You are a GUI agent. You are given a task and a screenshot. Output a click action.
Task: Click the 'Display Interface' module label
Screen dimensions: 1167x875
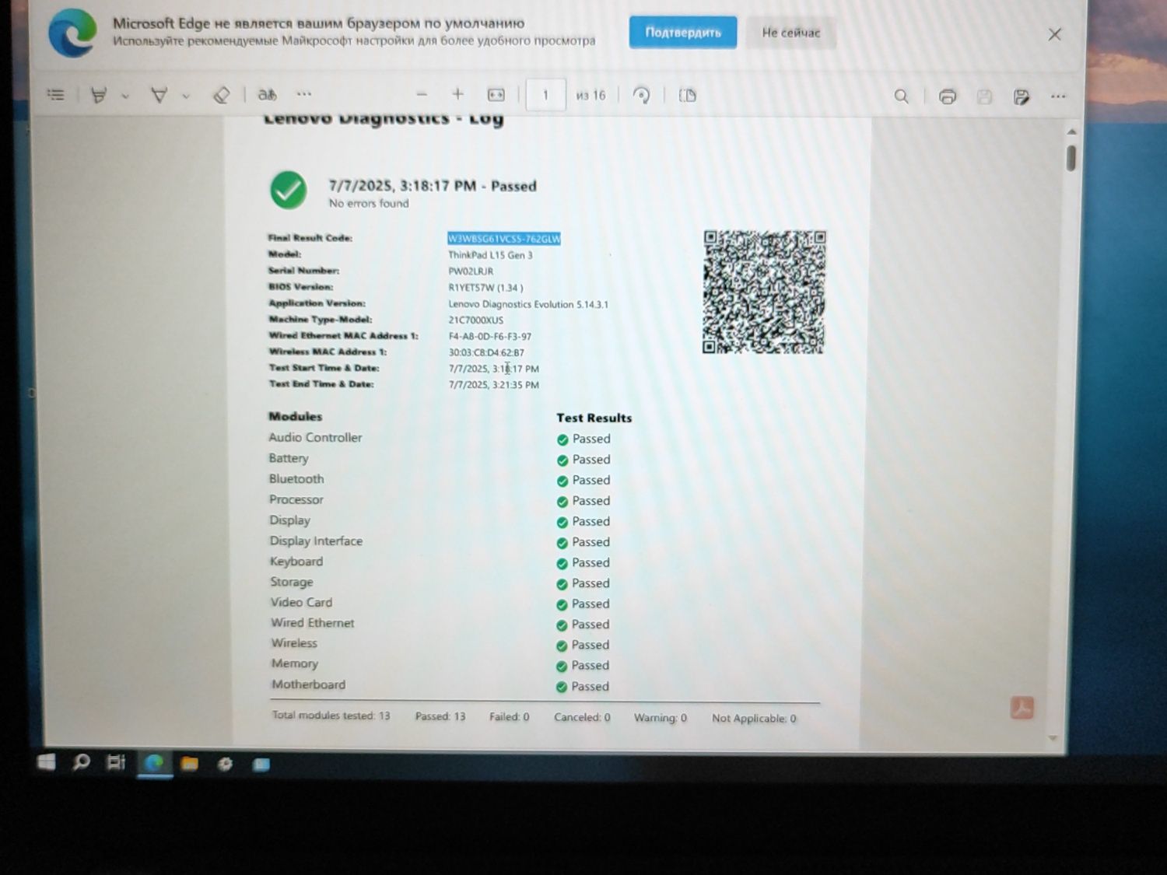click(316, 541)
